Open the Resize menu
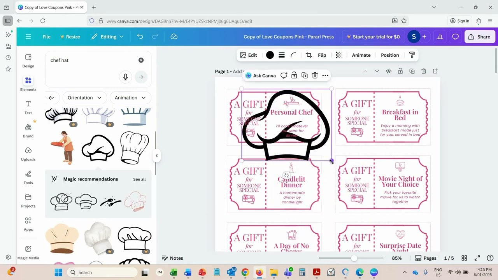Viewport: 498px width, 280px height. pyautogui.click(x=70, y=37)
